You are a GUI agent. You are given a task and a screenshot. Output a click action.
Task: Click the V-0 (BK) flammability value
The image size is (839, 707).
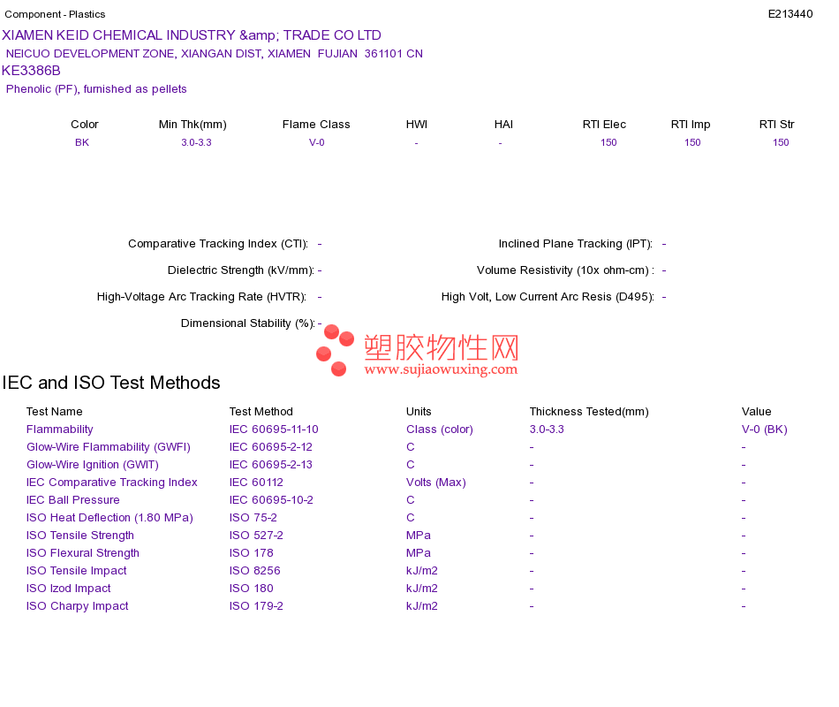pyautogui.click(x=765, y=429)
